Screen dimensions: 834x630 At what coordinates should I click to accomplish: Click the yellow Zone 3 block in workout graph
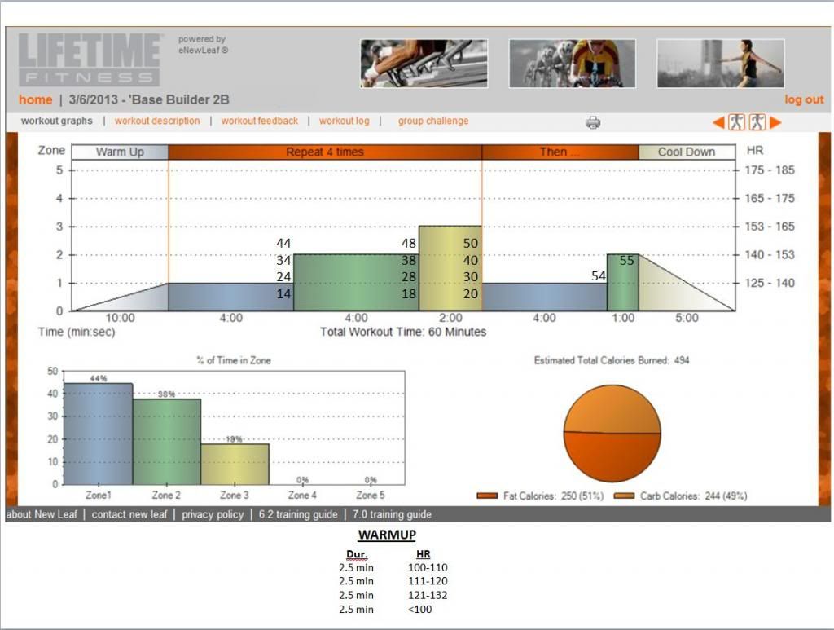[450, 268]
